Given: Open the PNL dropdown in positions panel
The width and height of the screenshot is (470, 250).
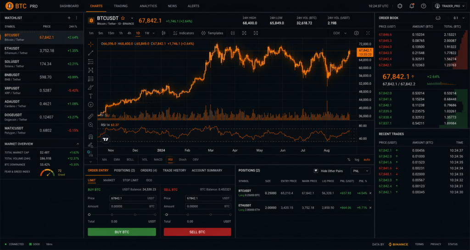Looking at the screenshot, I should pyautogui.click(x=360, y=171).
